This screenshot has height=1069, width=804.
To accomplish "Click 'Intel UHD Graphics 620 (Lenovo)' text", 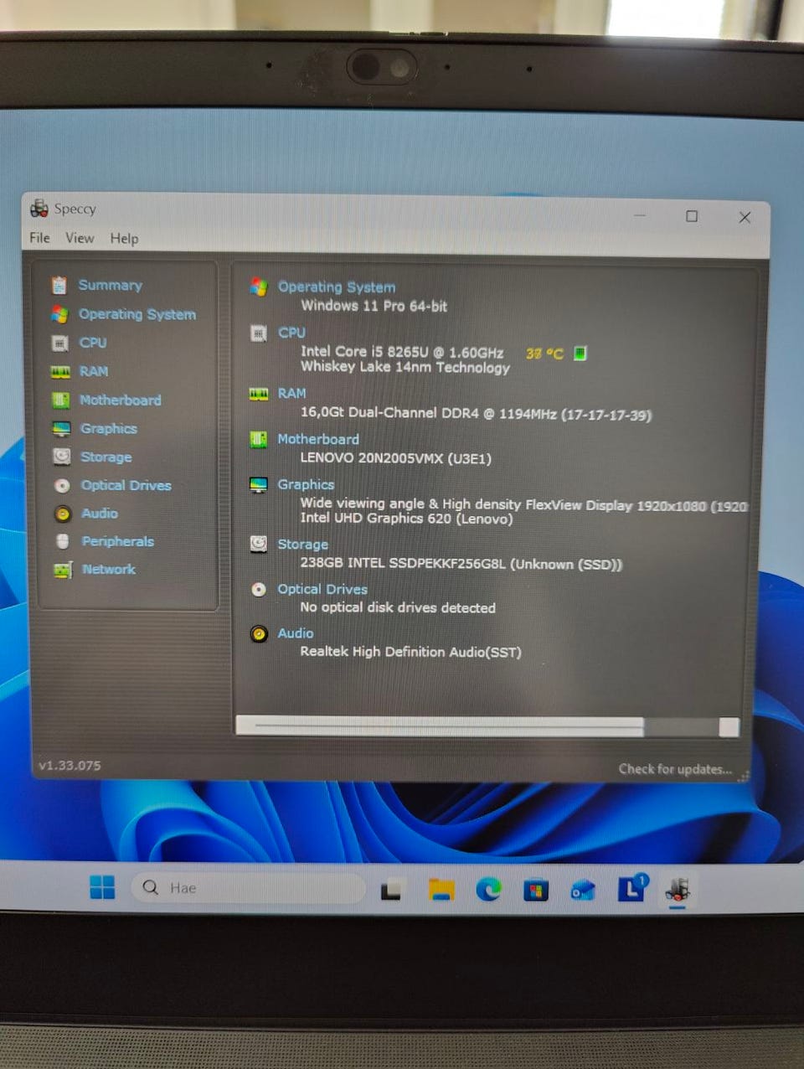I will pos(406,519).
